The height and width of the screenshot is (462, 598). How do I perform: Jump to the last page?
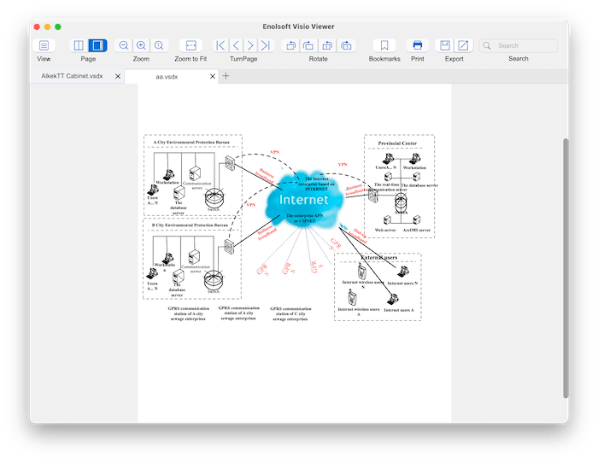[266, 45]
